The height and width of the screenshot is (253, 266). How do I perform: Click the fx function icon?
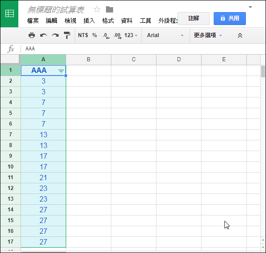point(11,49)
